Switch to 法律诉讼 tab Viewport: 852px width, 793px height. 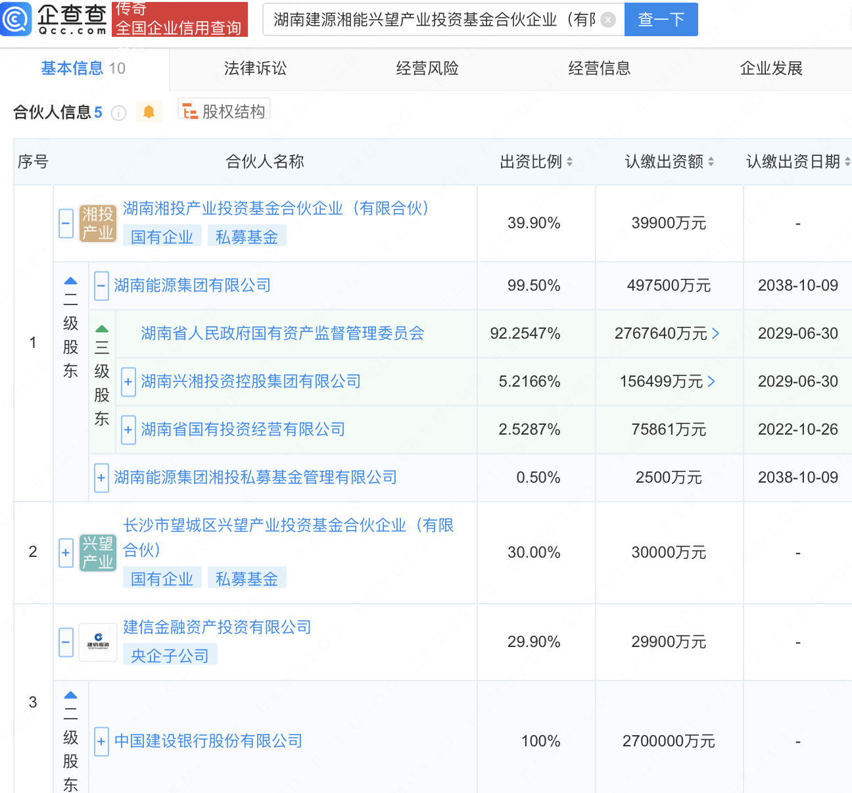255,68
